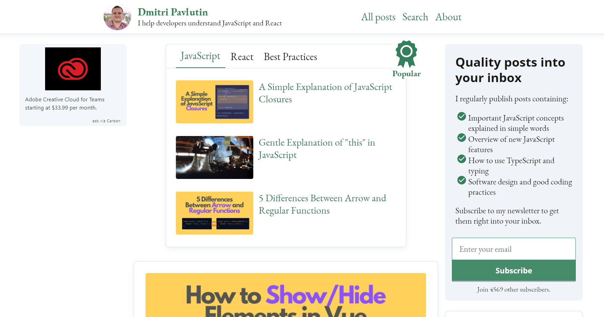Switch to the JavaScript tab
604x317 pixels.
200,56
